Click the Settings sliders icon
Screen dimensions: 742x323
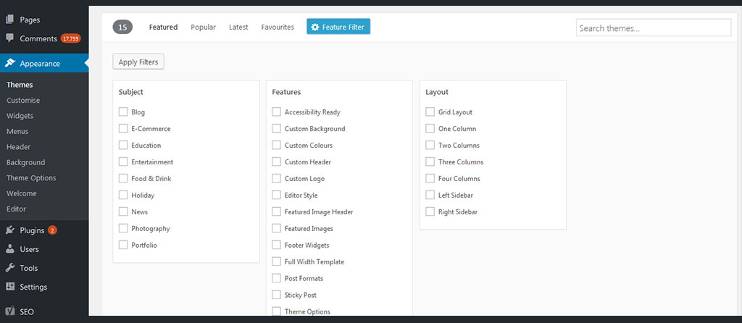point(10,287)
